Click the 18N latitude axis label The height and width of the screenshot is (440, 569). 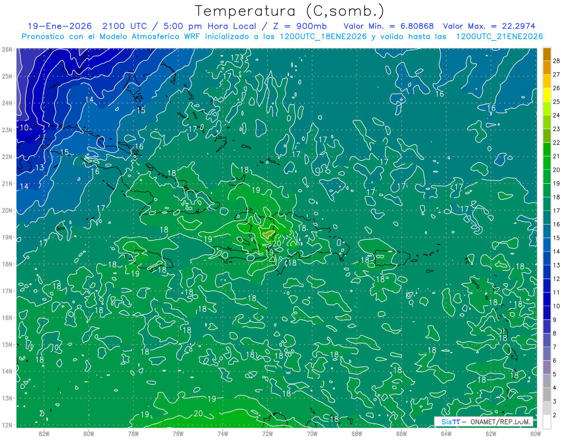[7, 264]
